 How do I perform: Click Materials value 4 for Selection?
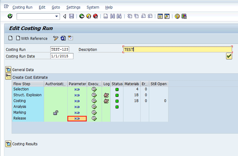pyautogui.click(x=137, y=89)
